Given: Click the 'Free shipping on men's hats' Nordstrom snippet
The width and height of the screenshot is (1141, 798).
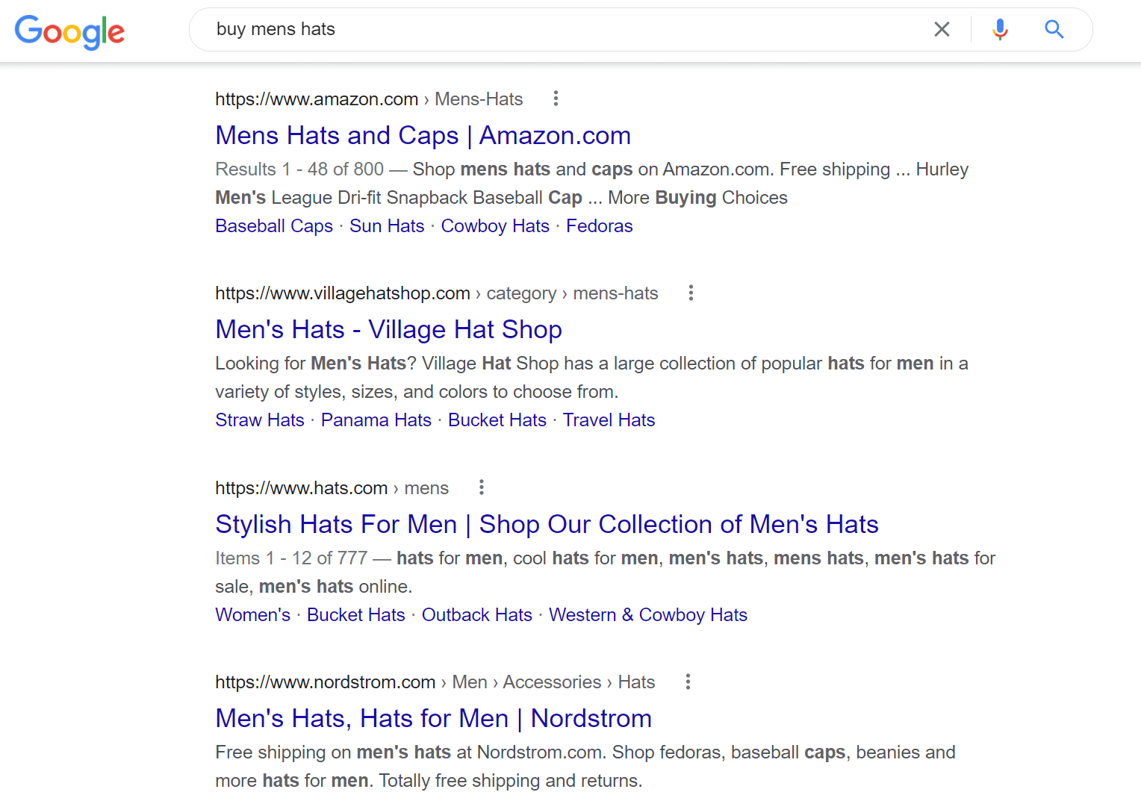Looking at the screenshot, I should pos(585,767).
